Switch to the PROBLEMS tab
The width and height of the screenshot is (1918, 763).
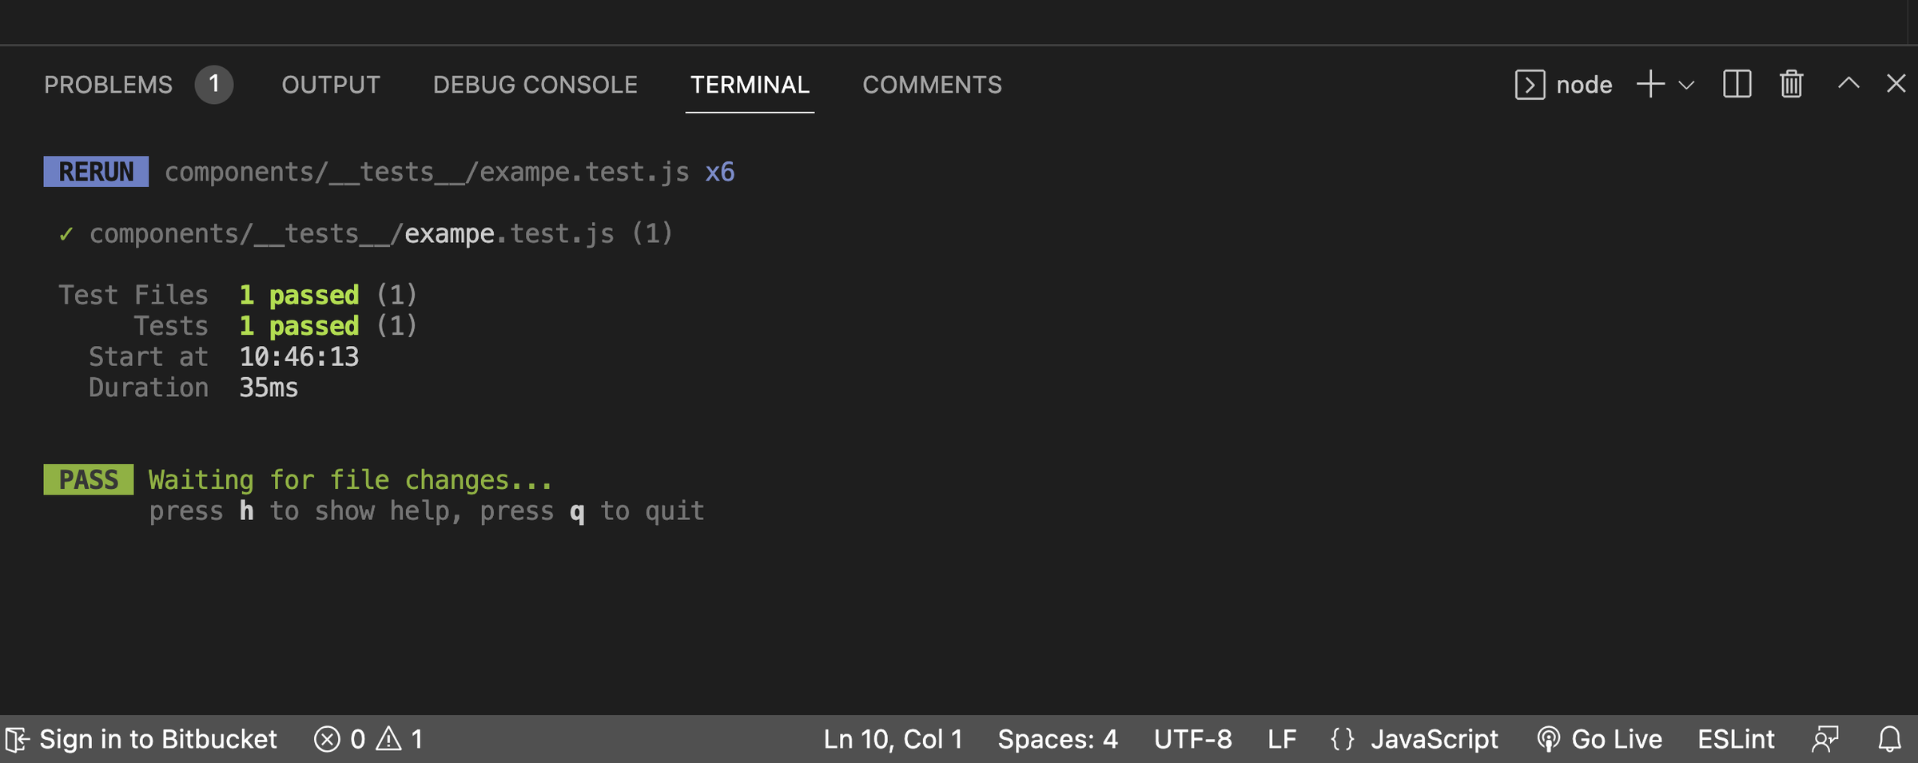pyautogui.click(x=109, y=85)
